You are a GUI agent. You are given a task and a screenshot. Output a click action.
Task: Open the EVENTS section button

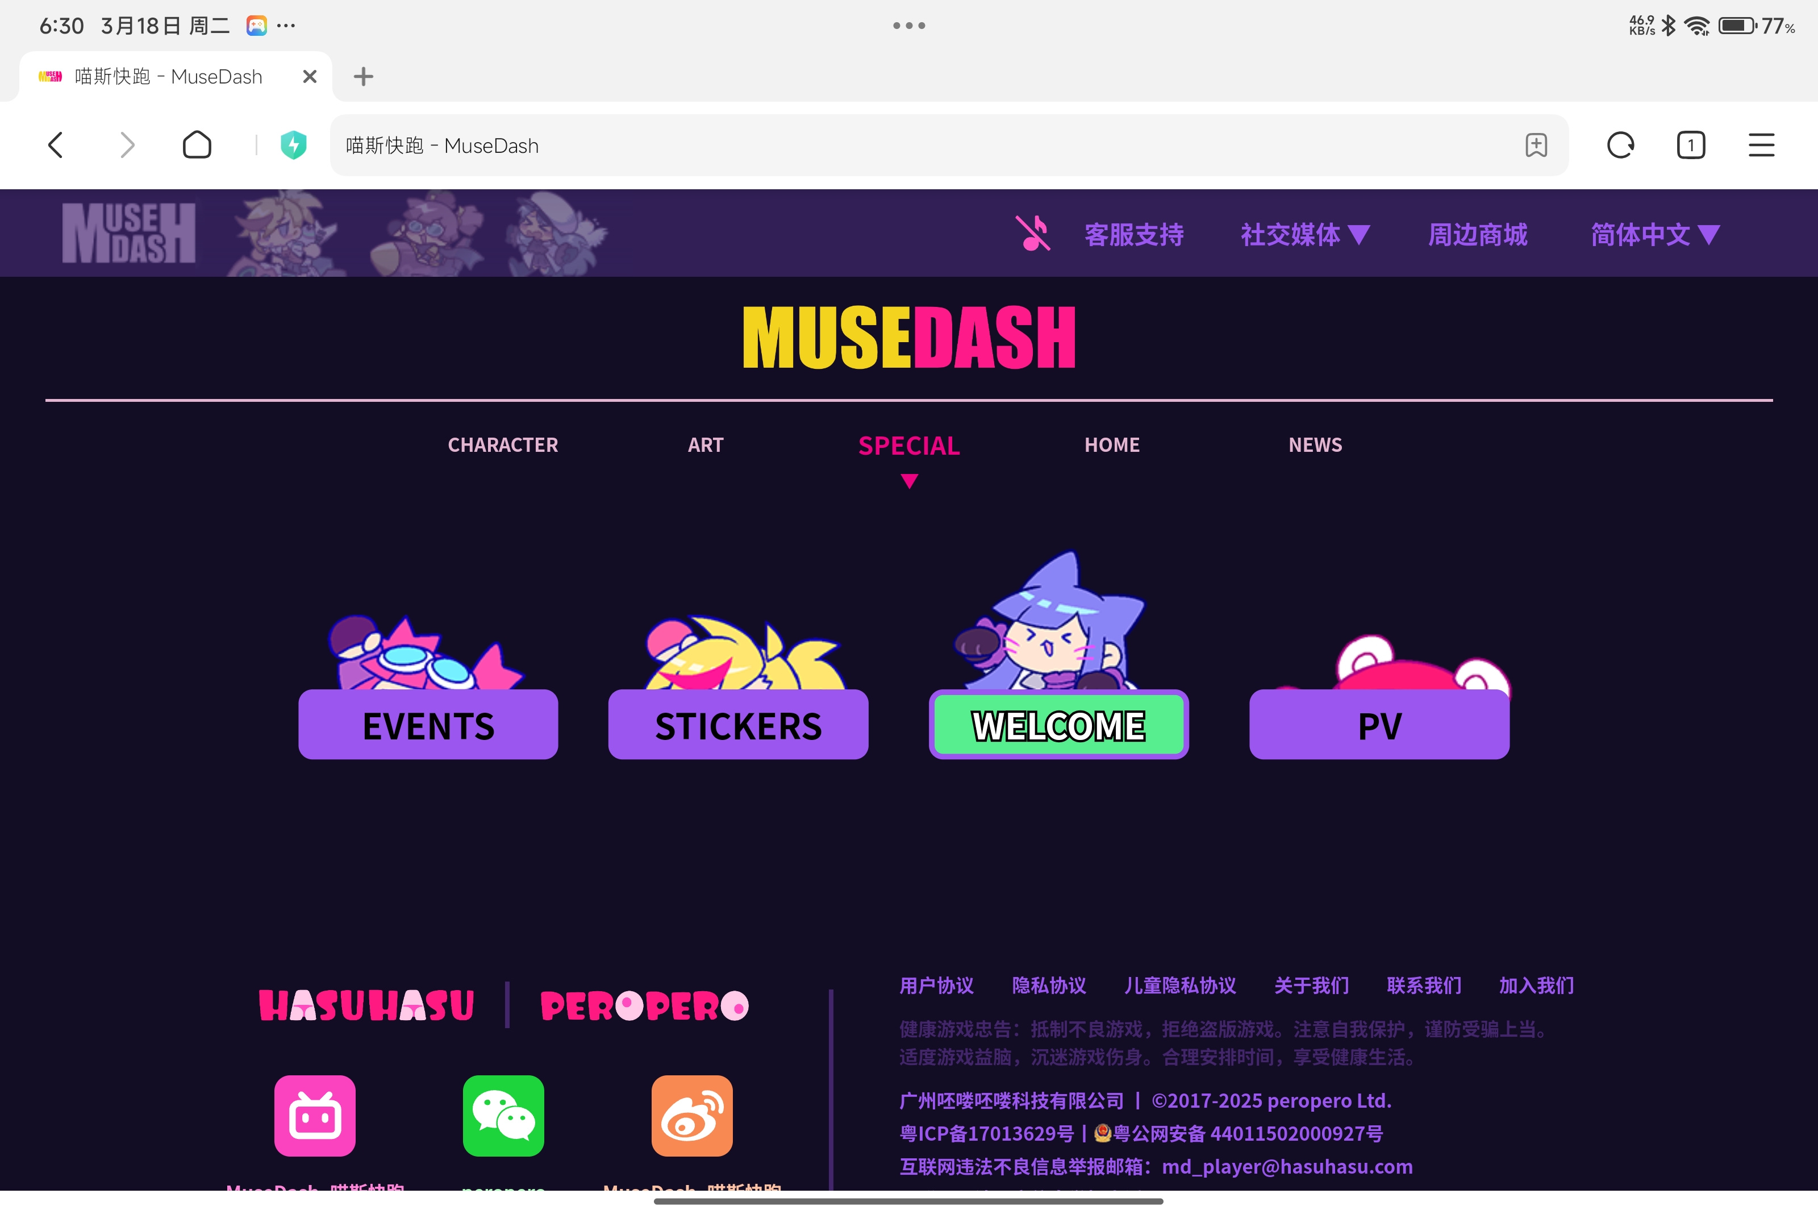click(x=428, y=725)
